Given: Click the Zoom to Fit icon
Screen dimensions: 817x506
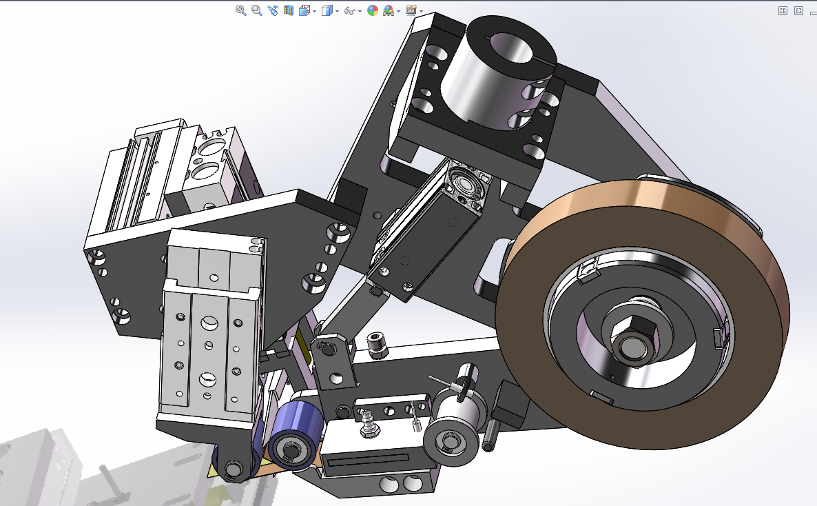Looking at the screenshot, I should [x=241, y=10].
